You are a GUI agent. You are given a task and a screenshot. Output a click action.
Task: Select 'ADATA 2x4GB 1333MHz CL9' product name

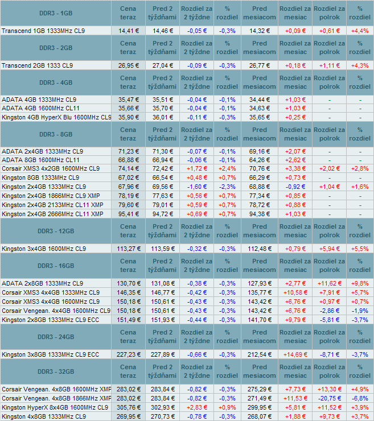43,152
